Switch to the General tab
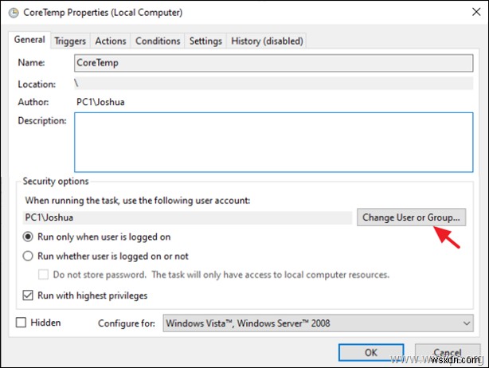The image size is (489, 368). 29,40
